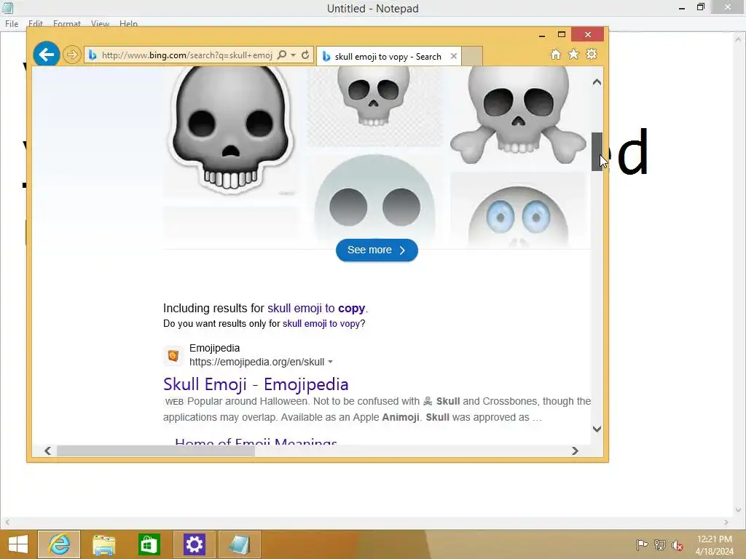746x559 pixels.
Task: Click the bing.com URL address field
Action: point(186,55)
